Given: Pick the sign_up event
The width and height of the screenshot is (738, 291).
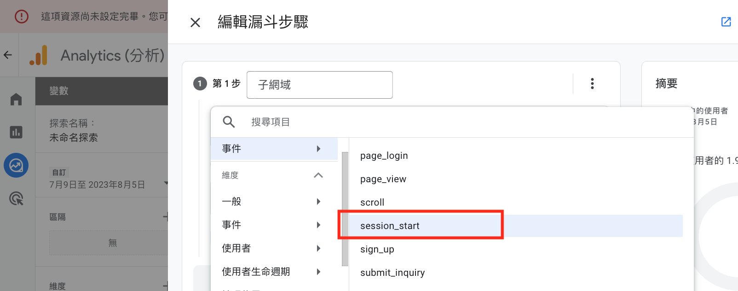Looking at the screenshot, I should pos(377,249).
